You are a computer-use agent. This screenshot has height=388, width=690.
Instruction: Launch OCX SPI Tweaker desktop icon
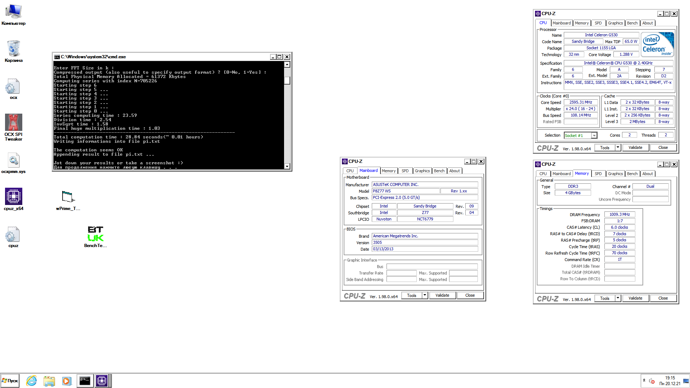13,127
